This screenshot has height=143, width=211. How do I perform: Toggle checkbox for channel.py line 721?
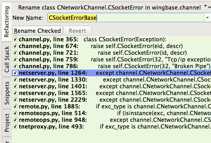[x=15, y=53]
